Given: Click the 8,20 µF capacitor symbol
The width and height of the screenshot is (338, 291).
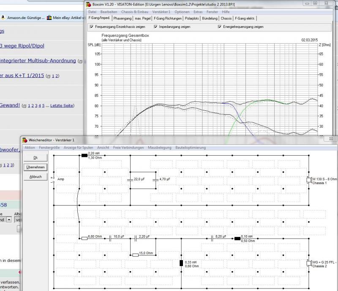Looking at the screenshot, I should click(212, 239).
